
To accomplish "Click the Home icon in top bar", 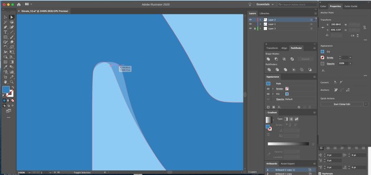I will [x=19, y=5].
